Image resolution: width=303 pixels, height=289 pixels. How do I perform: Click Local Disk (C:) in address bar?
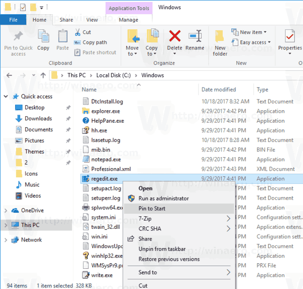tap(114, 75)
